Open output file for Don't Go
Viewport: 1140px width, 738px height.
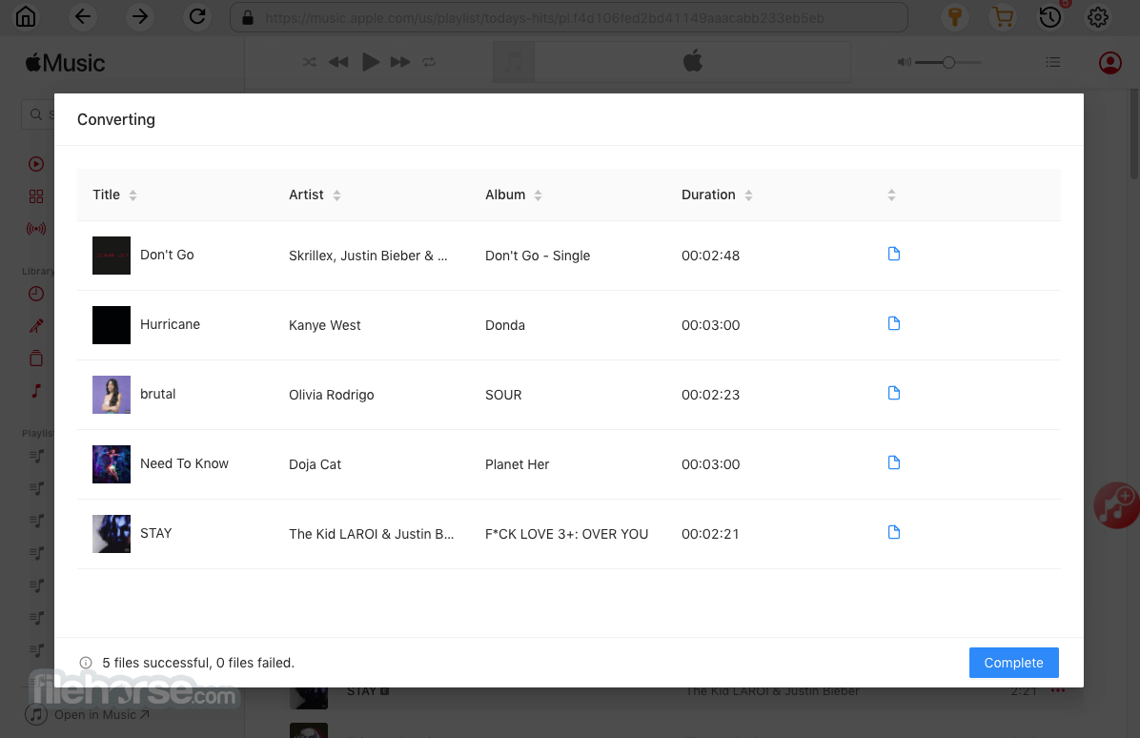point(894,254)
